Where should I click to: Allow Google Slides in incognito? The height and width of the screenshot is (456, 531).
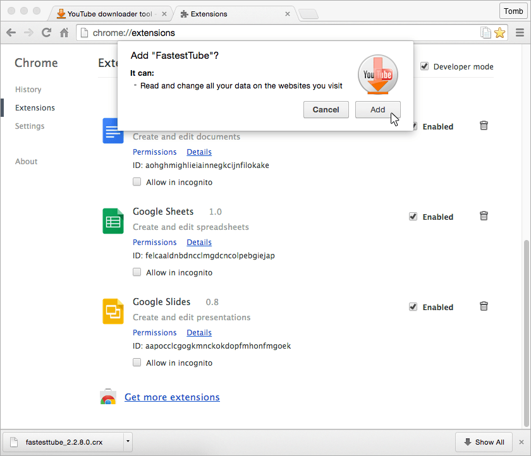(137, 363)
